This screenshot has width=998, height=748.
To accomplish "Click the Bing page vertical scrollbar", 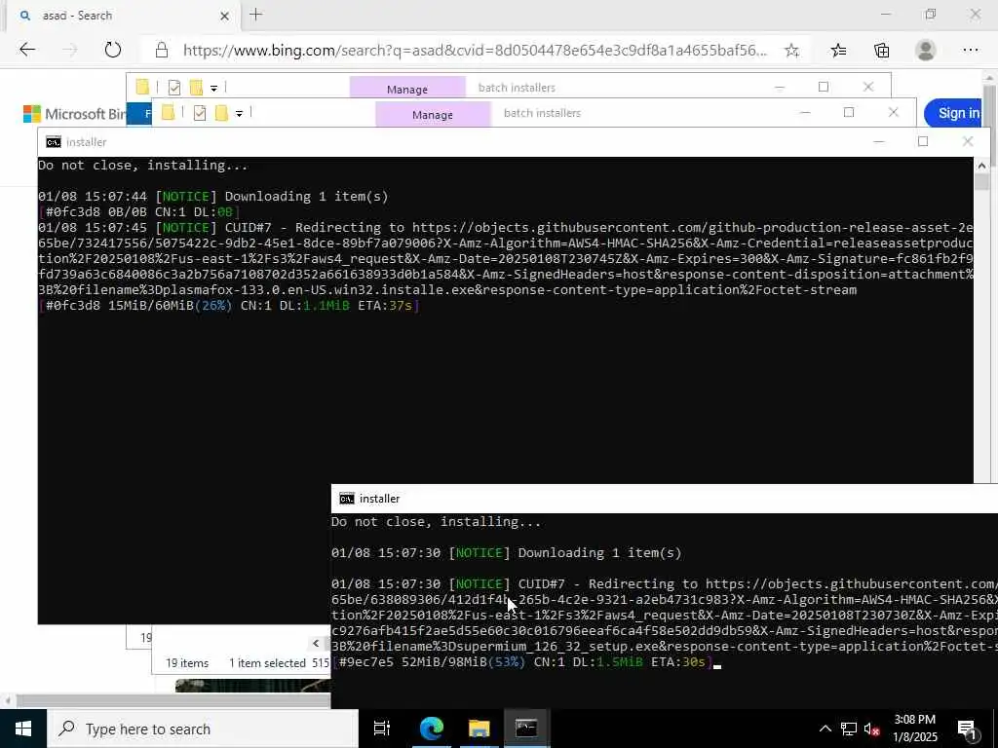I will [x=990, y=124].
